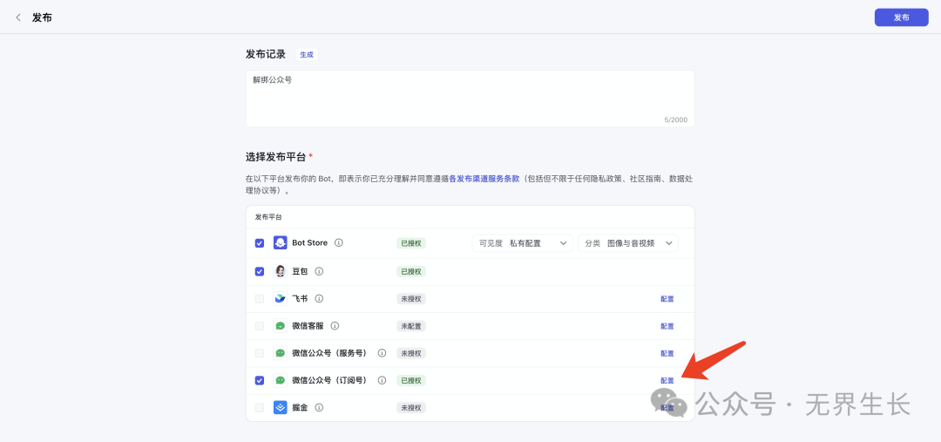Click the 发布记录 text area
The image size is (941, 442).
coord(470,99)
